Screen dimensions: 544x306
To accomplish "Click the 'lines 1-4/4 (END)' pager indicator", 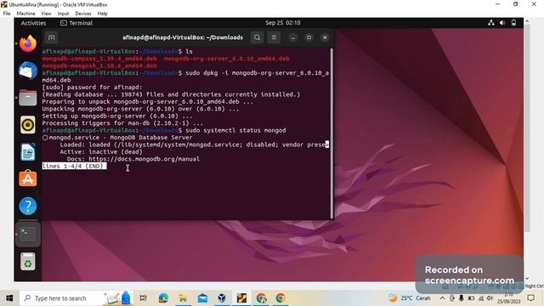I will click(x=74, y=167).
